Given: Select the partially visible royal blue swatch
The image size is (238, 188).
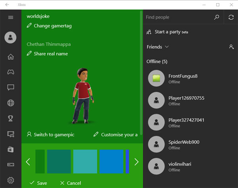Looking at the screenshot, I should 127,161.
